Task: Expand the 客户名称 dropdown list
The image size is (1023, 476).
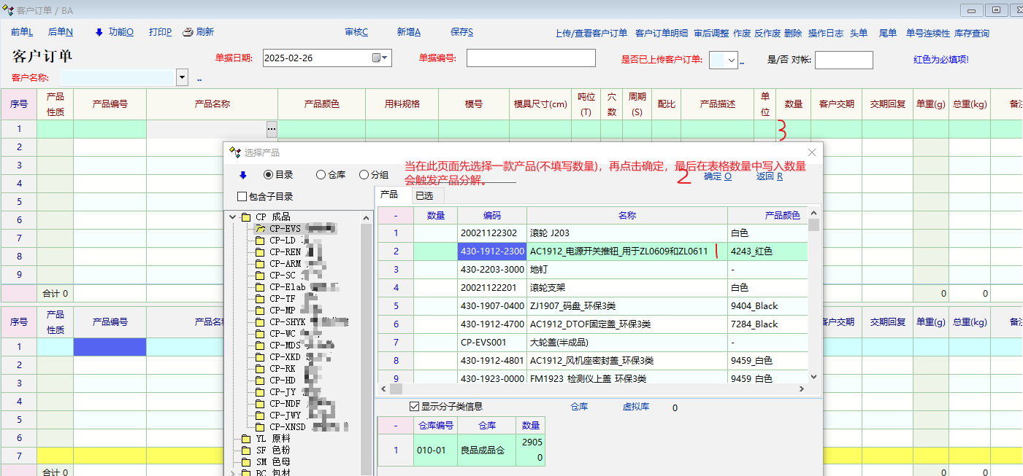Action: coord(182,77)
